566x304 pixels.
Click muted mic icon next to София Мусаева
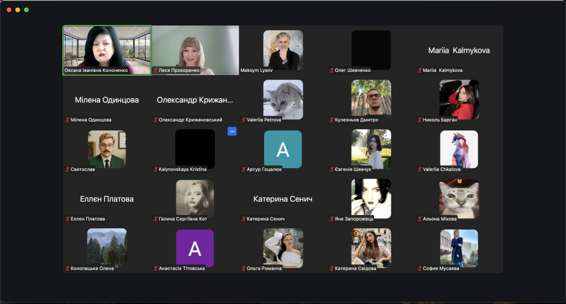pyautogui.click(x=420, y=269)
